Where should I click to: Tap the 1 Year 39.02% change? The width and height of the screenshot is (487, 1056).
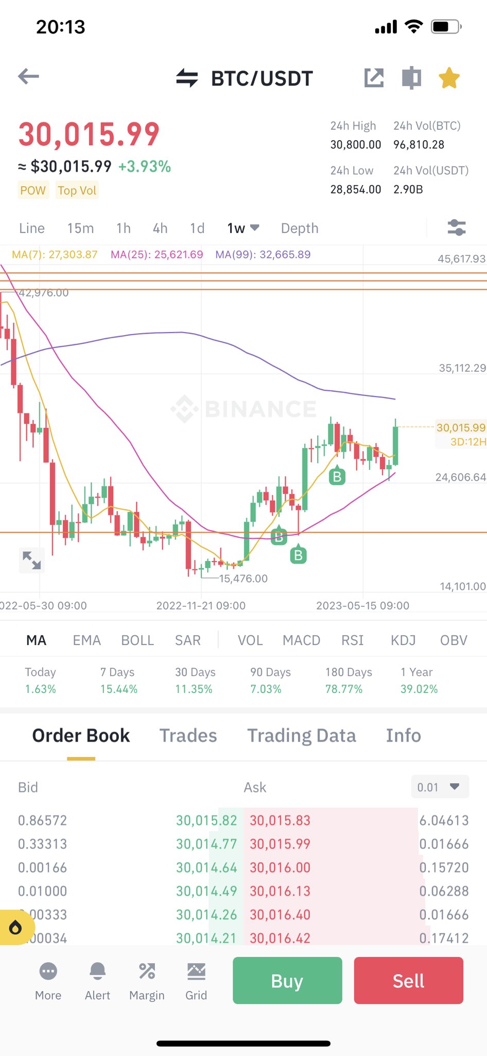pyautogui.click(x=419, y=681)
